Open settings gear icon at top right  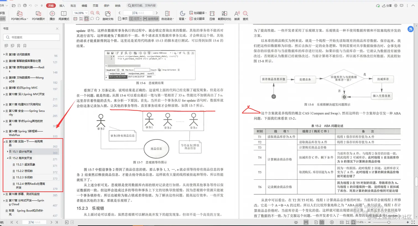click(396, 6)
